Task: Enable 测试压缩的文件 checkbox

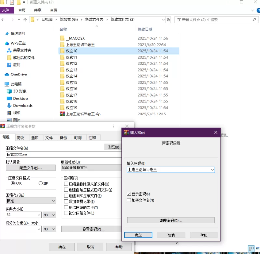Action: click(66, 207)
